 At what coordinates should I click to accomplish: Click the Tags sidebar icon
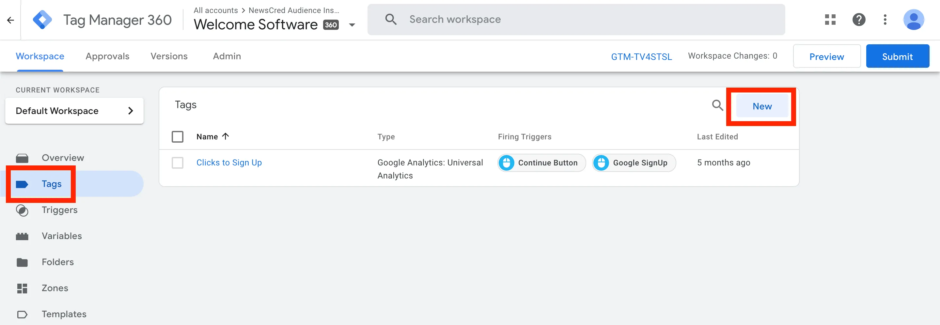[x=22, y=184]
